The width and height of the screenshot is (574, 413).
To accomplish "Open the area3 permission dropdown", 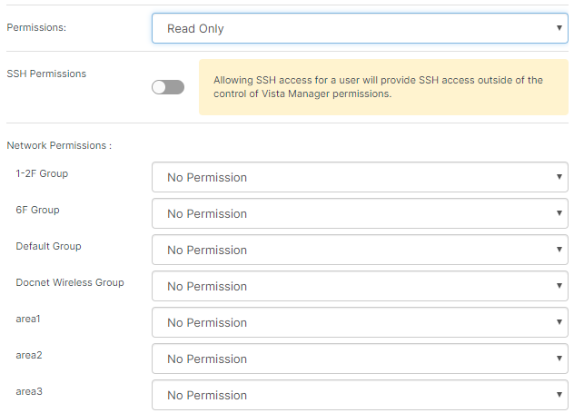I will pos(360,395).
